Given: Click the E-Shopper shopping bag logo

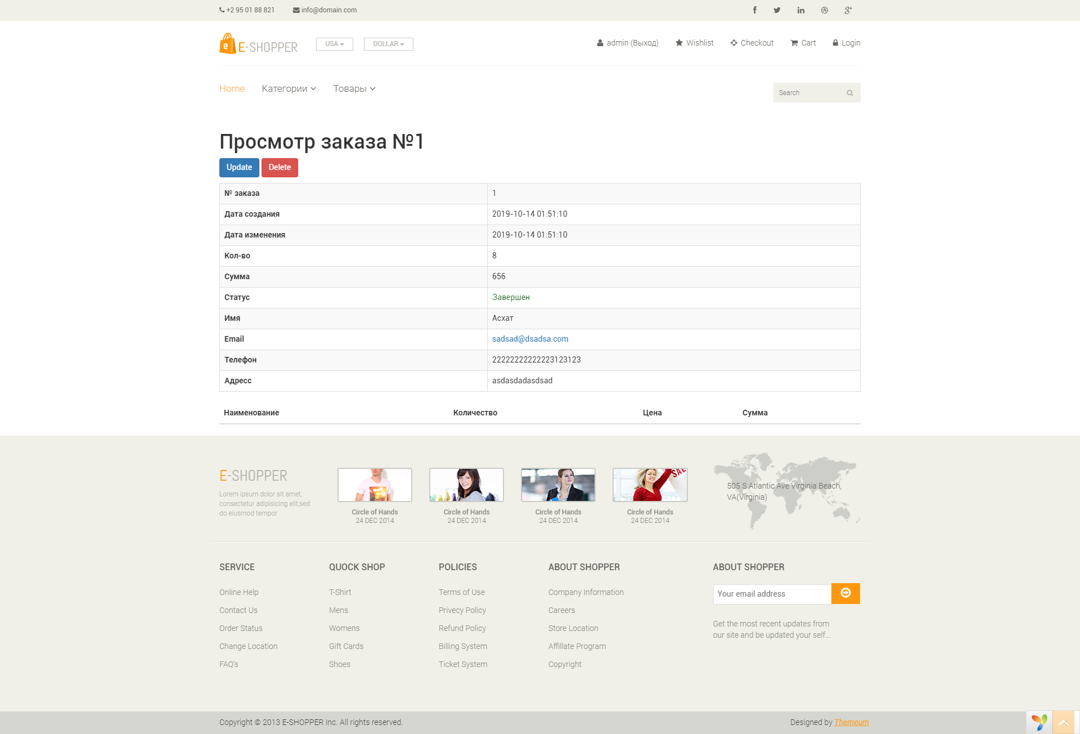Looking at the screenshot, I should (x=227, y=44).
